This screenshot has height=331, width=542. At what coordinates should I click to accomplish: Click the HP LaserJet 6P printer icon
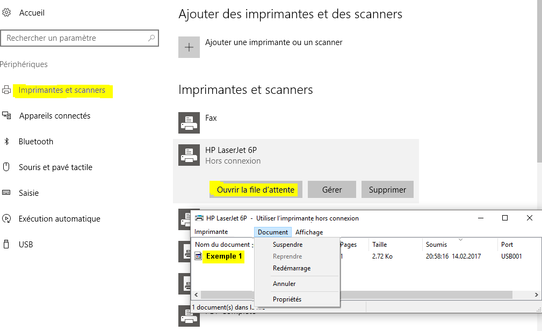(189, 155)
